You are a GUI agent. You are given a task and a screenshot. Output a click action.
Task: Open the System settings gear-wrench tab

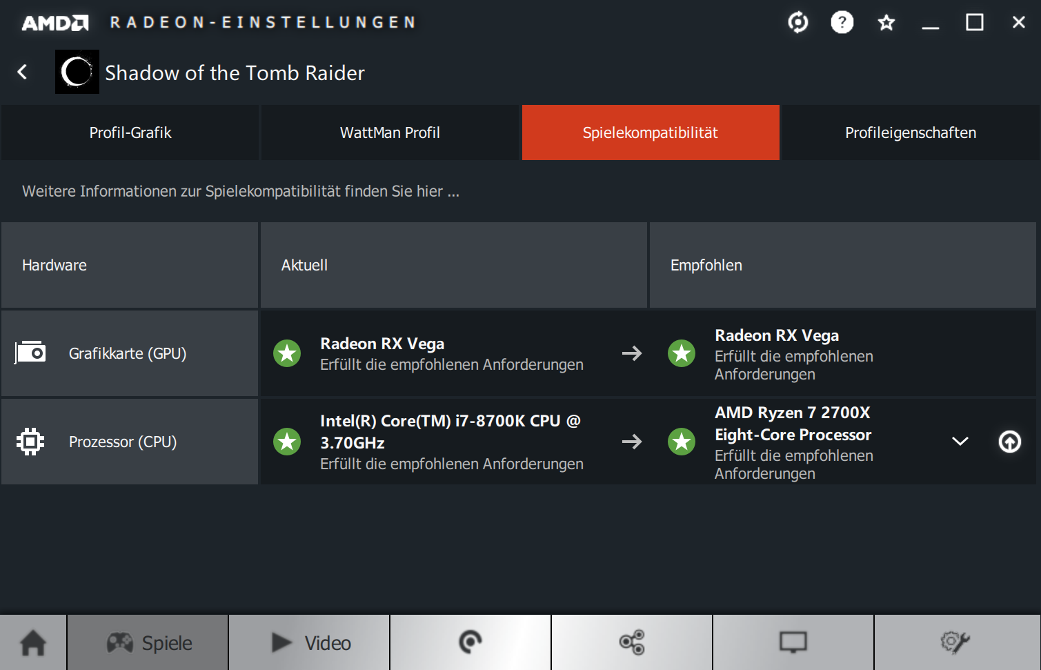point(957,642)
